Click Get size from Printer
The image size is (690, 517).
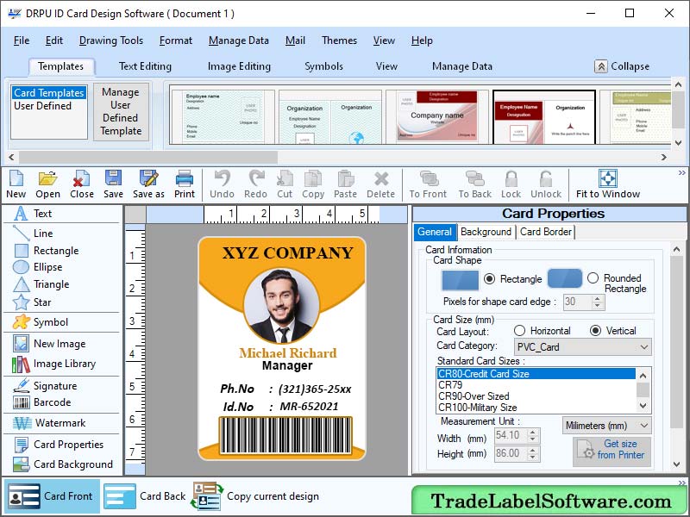(x=613, y=449)
